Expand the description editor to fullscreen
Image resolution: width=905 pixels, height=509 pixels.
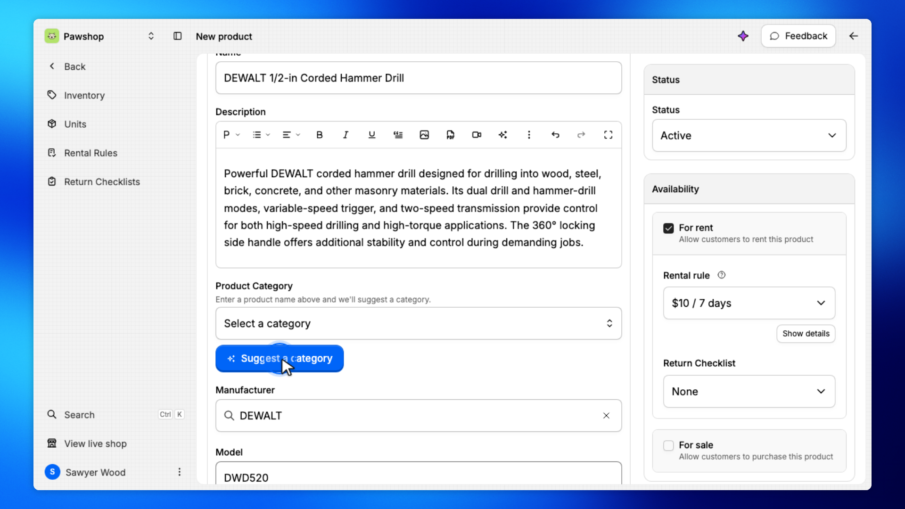(608, 135)
